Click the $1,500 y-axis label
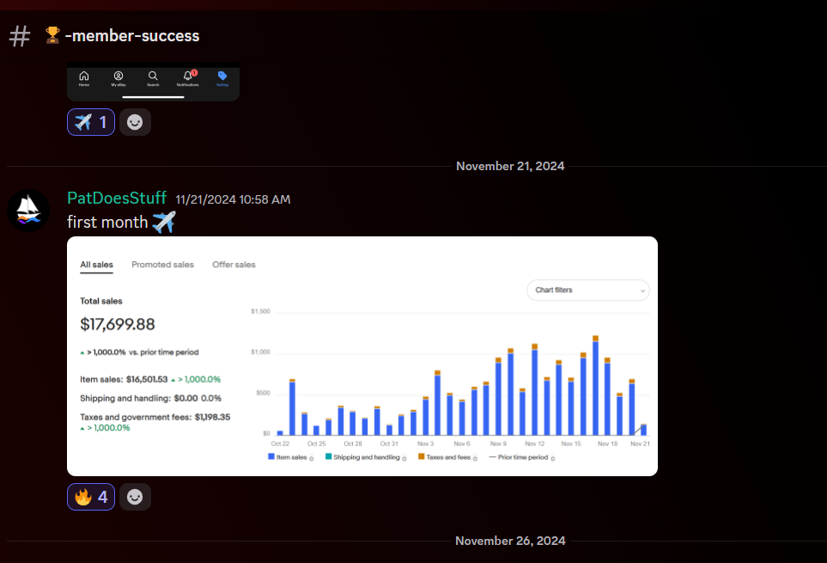Image resolution: width=827 pixels, height=563 pixels. pyautogui.click(x=260, y=311)
